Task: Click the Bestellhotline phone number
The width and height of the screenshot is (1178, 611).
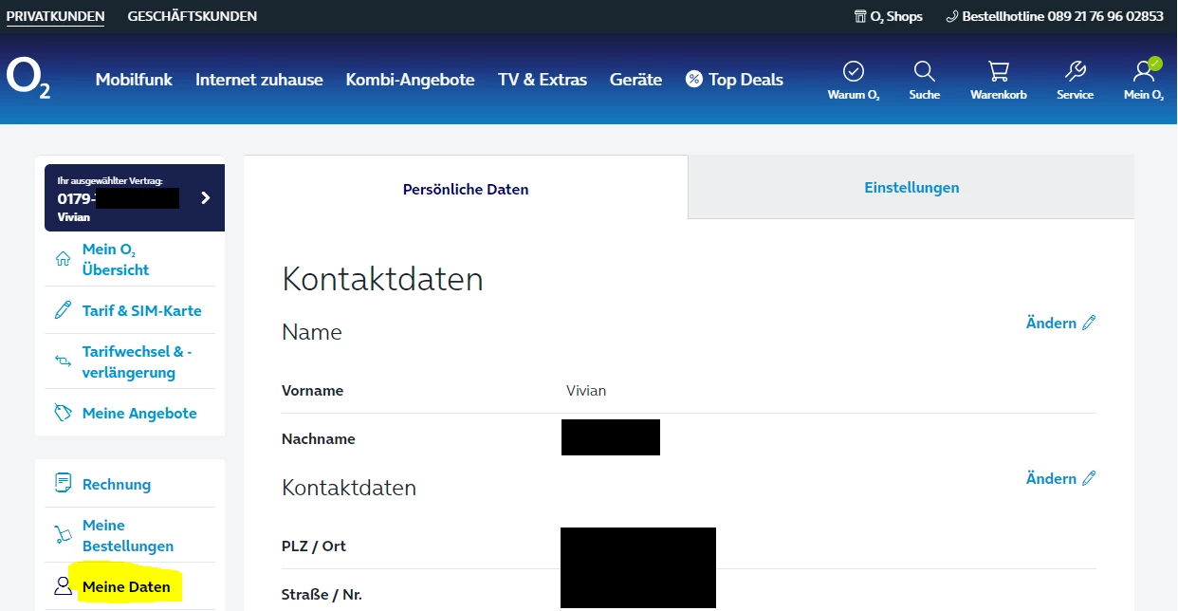Action: [x=1105, y=16]
